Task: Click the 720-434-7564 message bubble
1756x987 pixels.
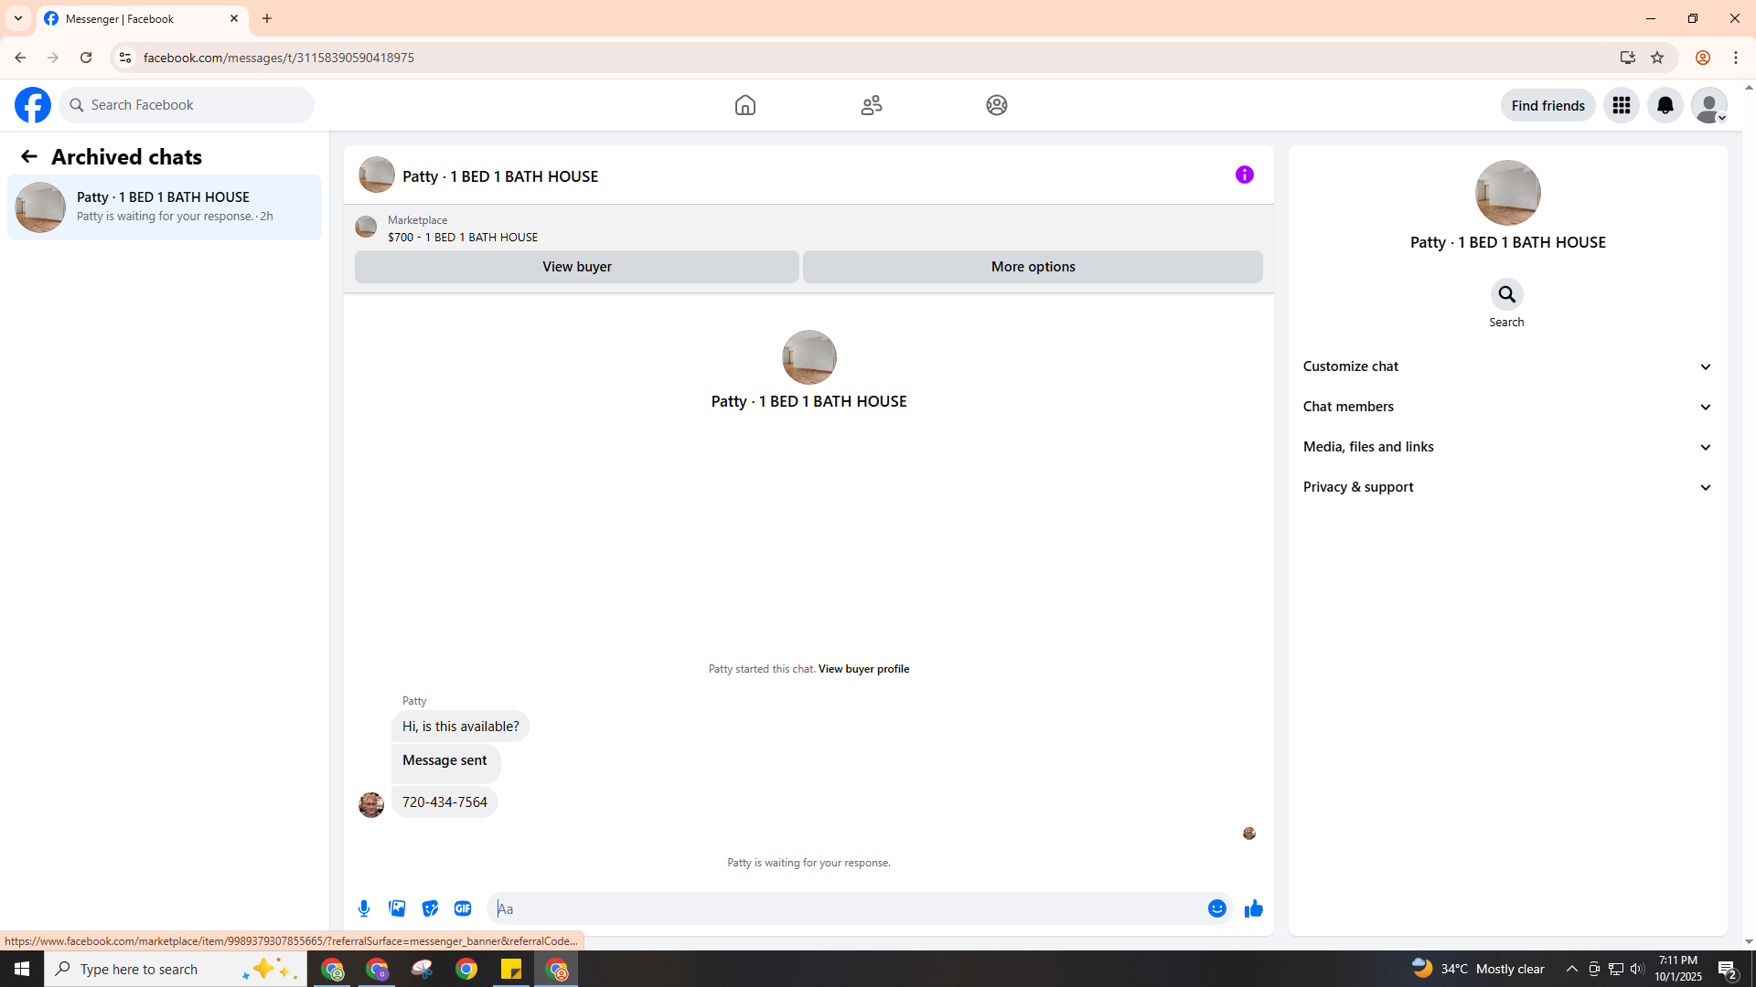Action: (x=444, y=802)
